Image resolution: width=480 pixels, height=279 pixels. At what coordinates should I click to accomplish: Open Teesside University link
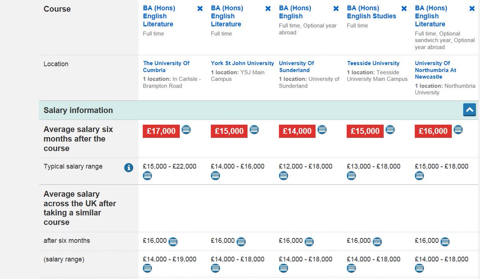[x=373, y=63]
